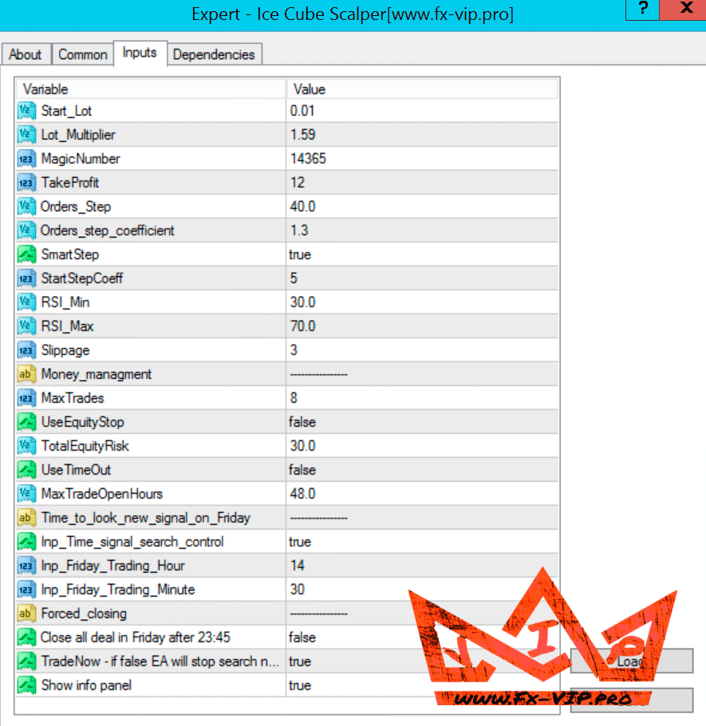Screen dimensions: 706x726
Task: Click the Slippage integer icon
Action: click(27, 350)
